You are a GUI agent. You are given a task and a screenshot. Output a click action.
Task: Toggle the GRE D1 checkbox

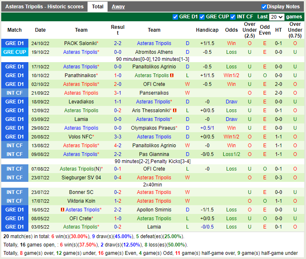coord(175,17)
